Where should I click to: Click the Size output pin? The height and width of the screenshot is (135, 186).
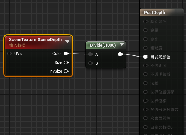click(66, 63)
